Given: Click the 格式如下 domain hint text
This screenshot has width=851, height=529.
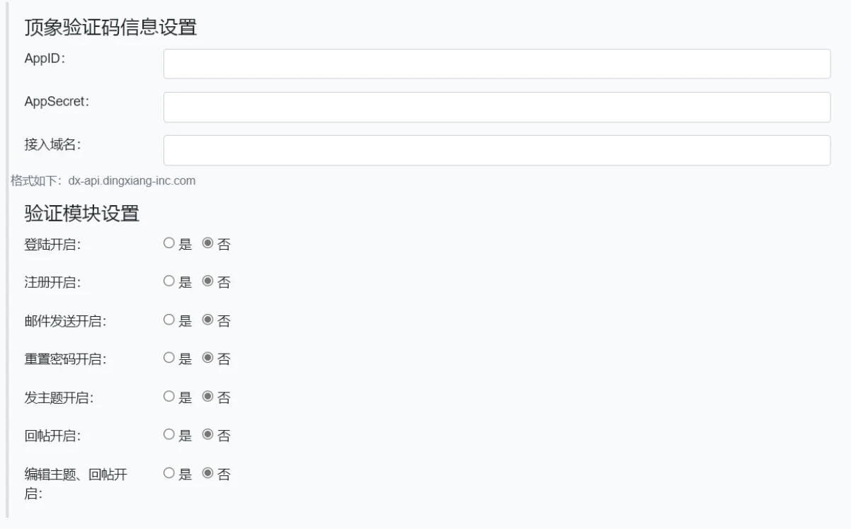Looking at the screenshot, I should pyautogui.click(x=103, y=181).
